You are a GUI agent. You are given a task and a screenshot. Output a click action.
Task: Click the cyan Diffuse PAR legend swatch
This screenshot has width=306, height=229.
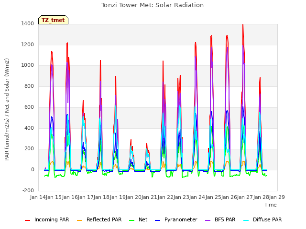(x=246, y=220)
